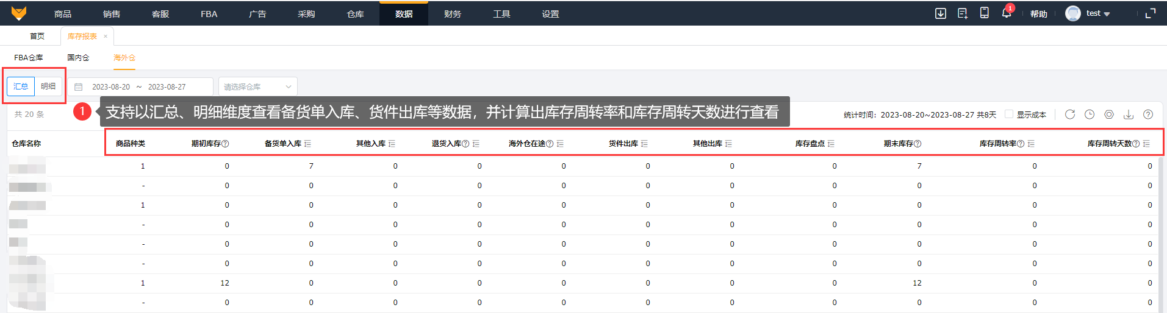Sort by 库存周转天数 column icon

(x=1146, y=144)
